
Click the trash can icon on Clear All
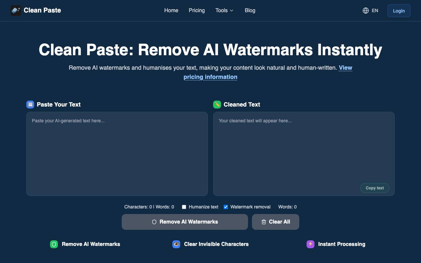264,222
